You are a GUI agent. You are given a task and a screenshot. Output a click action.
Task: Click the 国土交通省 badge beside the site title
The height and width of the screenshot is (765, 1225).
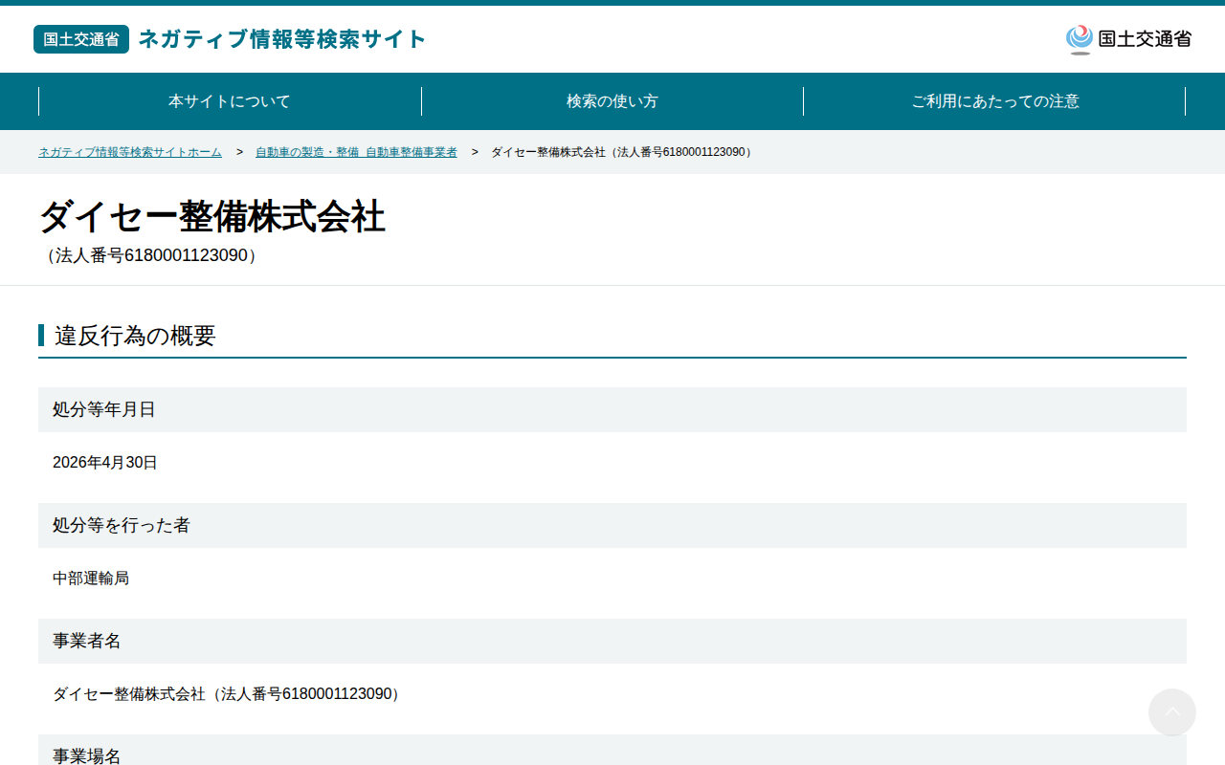[81, 39]
